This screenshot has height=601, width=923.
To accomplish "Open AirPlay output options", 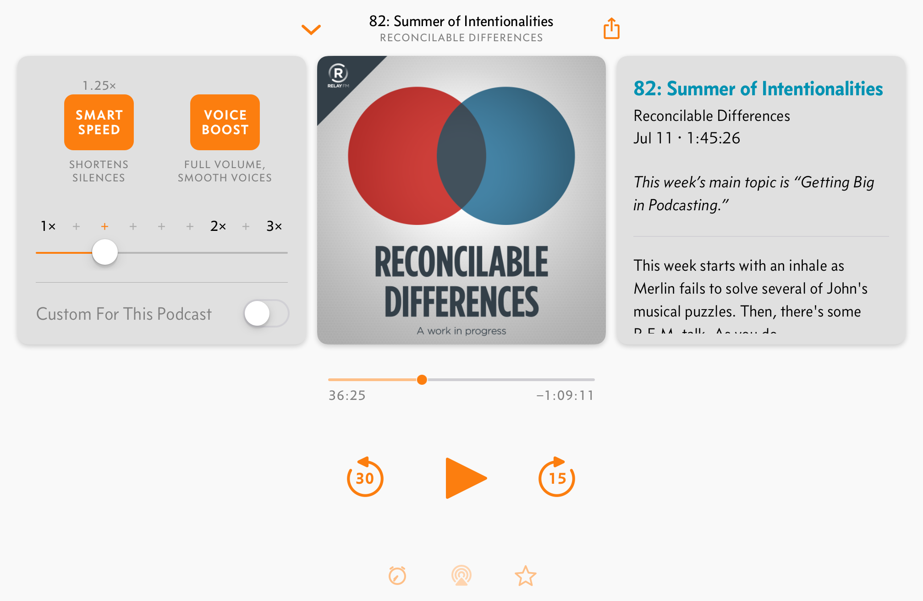I will tap(461, 575).
